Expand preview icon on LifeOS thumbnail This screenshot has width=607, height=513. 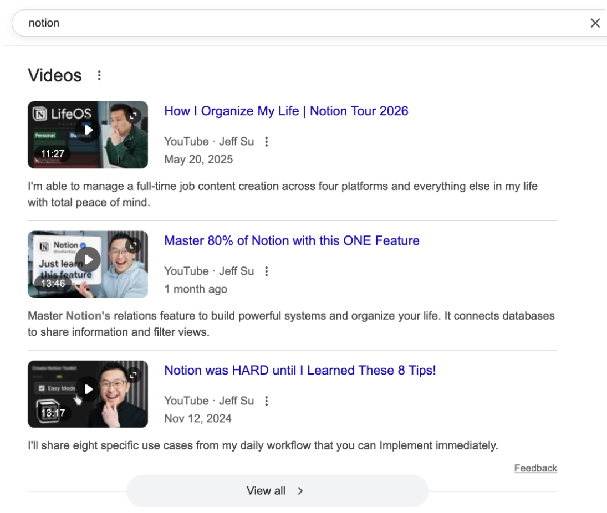pos(133,116)
